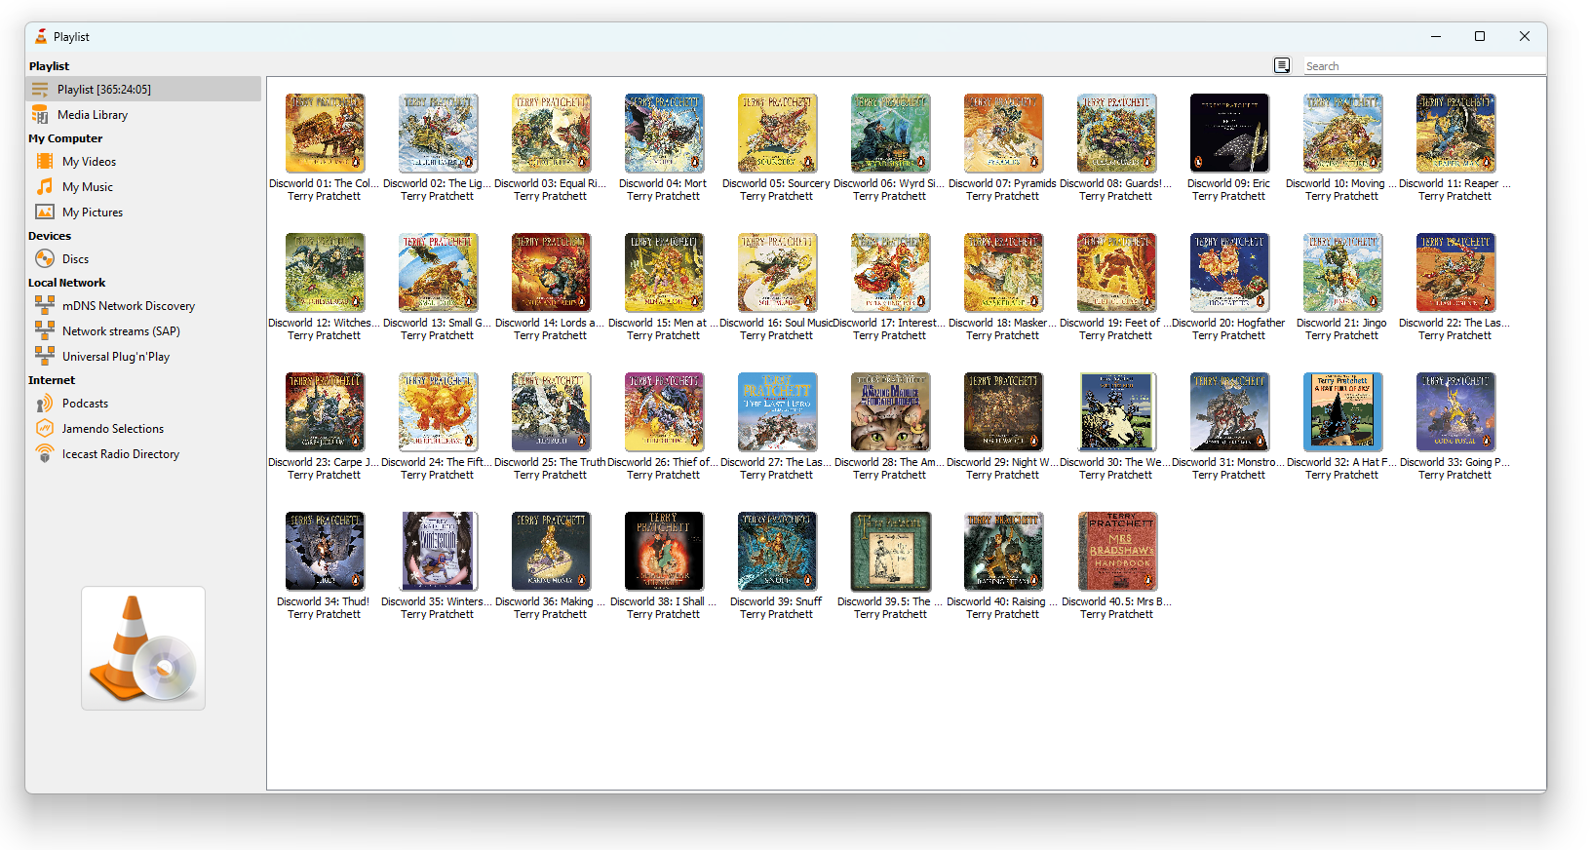Select the My Videos film icon
1590x850 pixels.
coord(45,161)
